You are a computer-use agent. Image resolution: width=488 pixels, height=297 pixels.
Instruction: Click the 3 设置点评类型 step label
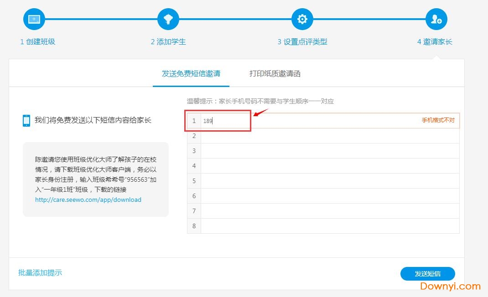point(302,41)
